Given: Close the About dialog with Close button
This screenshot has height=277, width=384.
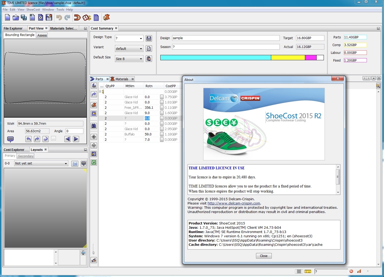Looking at the screenshot, I should pyautogui.click(x=264, y=256).
